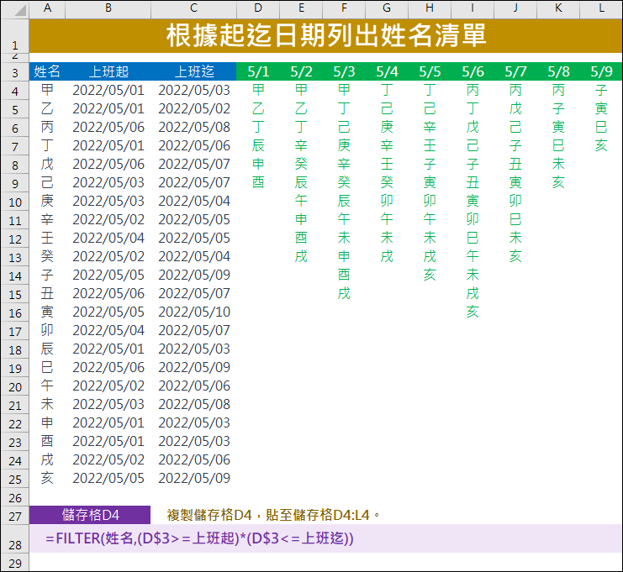Click 上班迄 date in row 25
The height and width of the screenshot is (572, 623).
tap(193, 478)
